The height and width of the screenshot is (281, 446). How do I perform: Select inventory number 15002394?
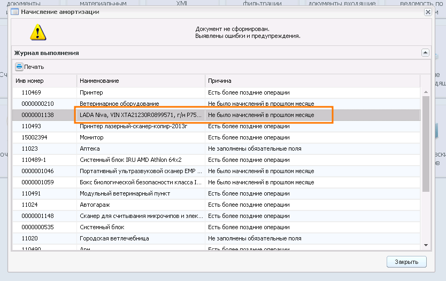[x=34, y=137]
